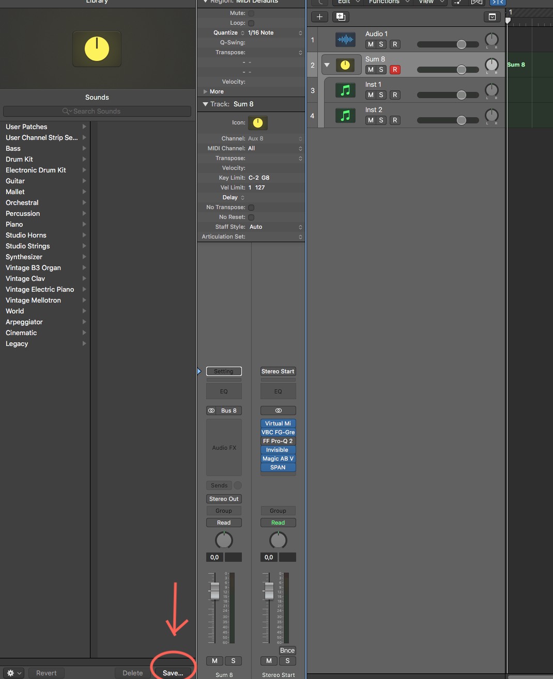553x679 pixels.
Task: Click the magnifier icon in Search Sounds
Action: [x=67, y=111]
